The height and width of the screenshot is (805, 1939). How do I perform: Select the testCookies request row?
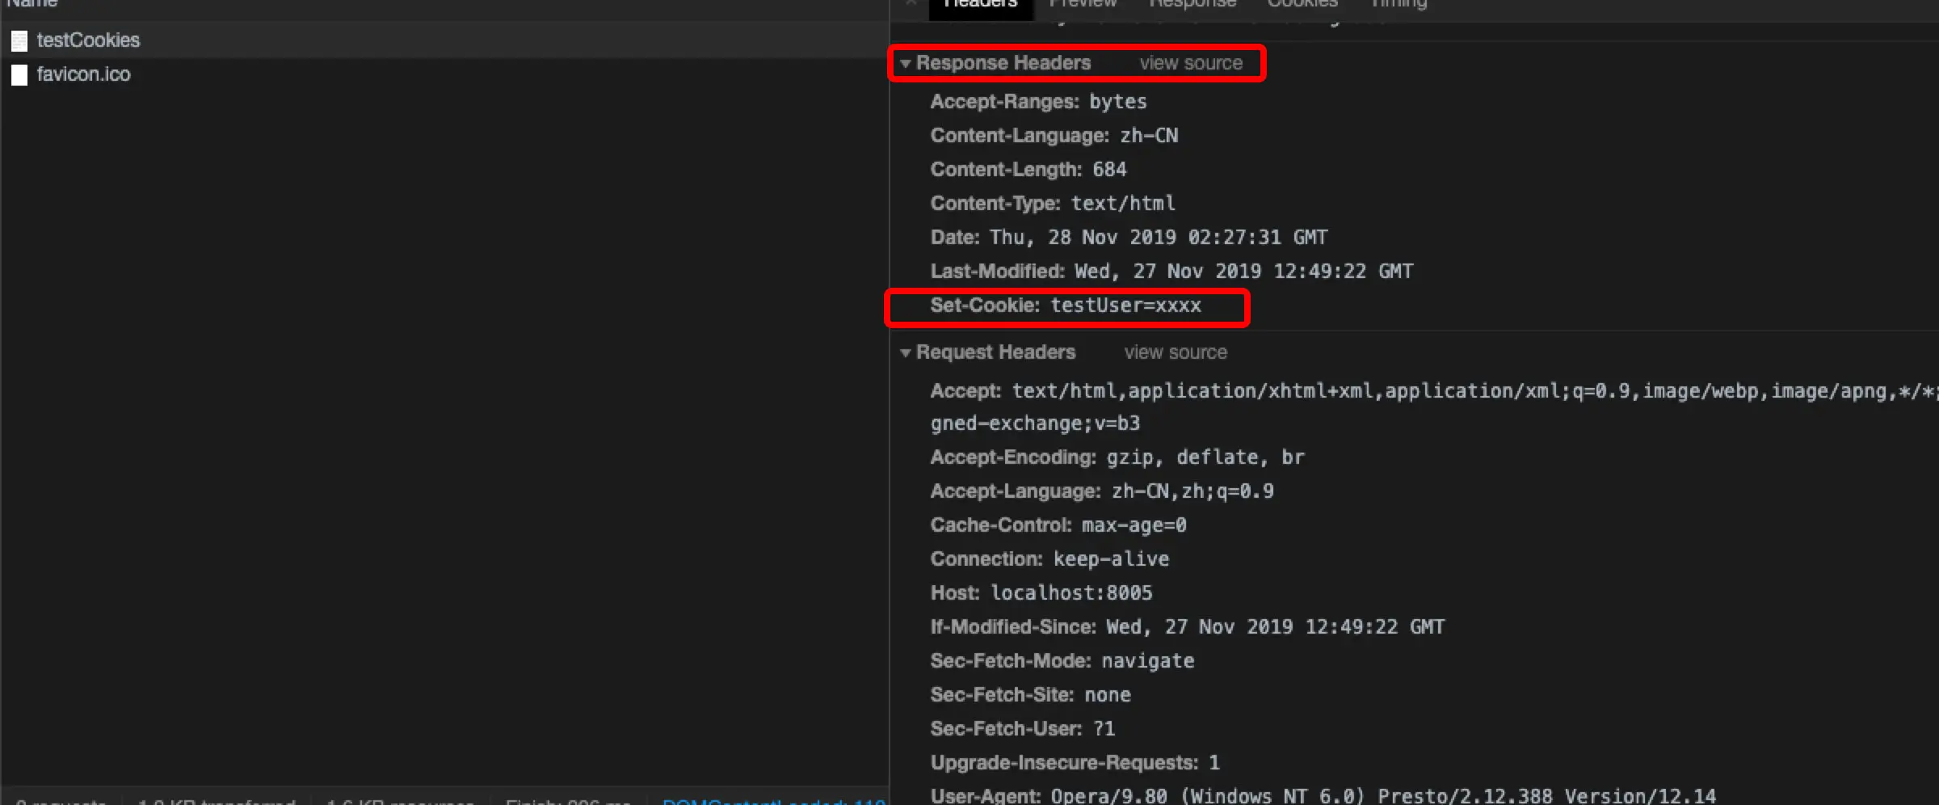[x=444, y=40]
